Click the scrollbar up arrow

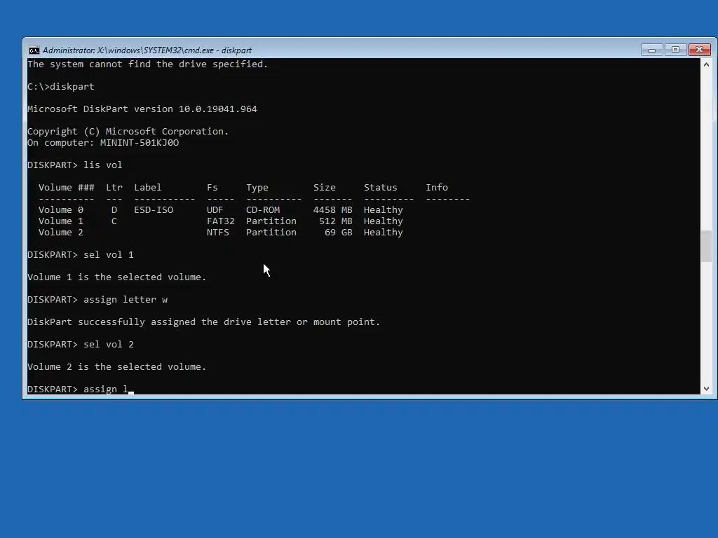tap(706, 64)
